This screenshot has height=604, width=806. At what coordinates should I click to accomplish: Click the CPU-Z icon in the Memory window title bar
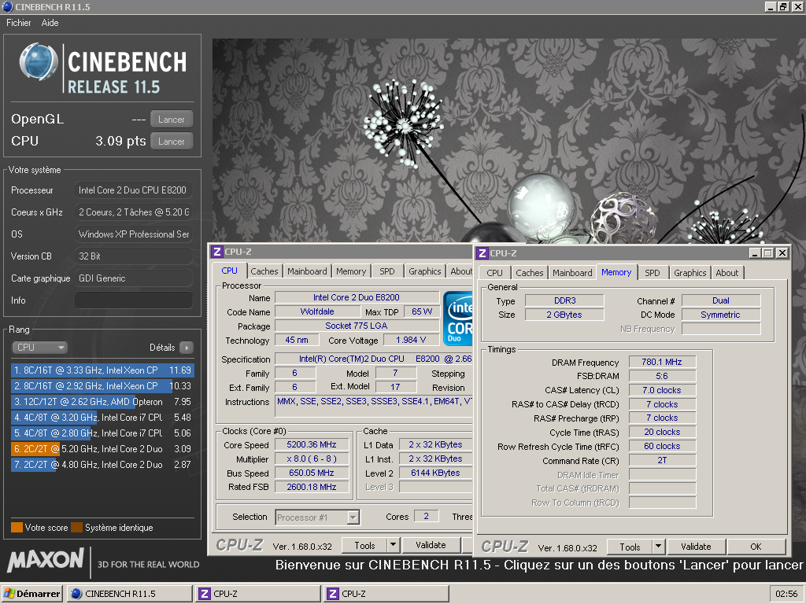482,253
